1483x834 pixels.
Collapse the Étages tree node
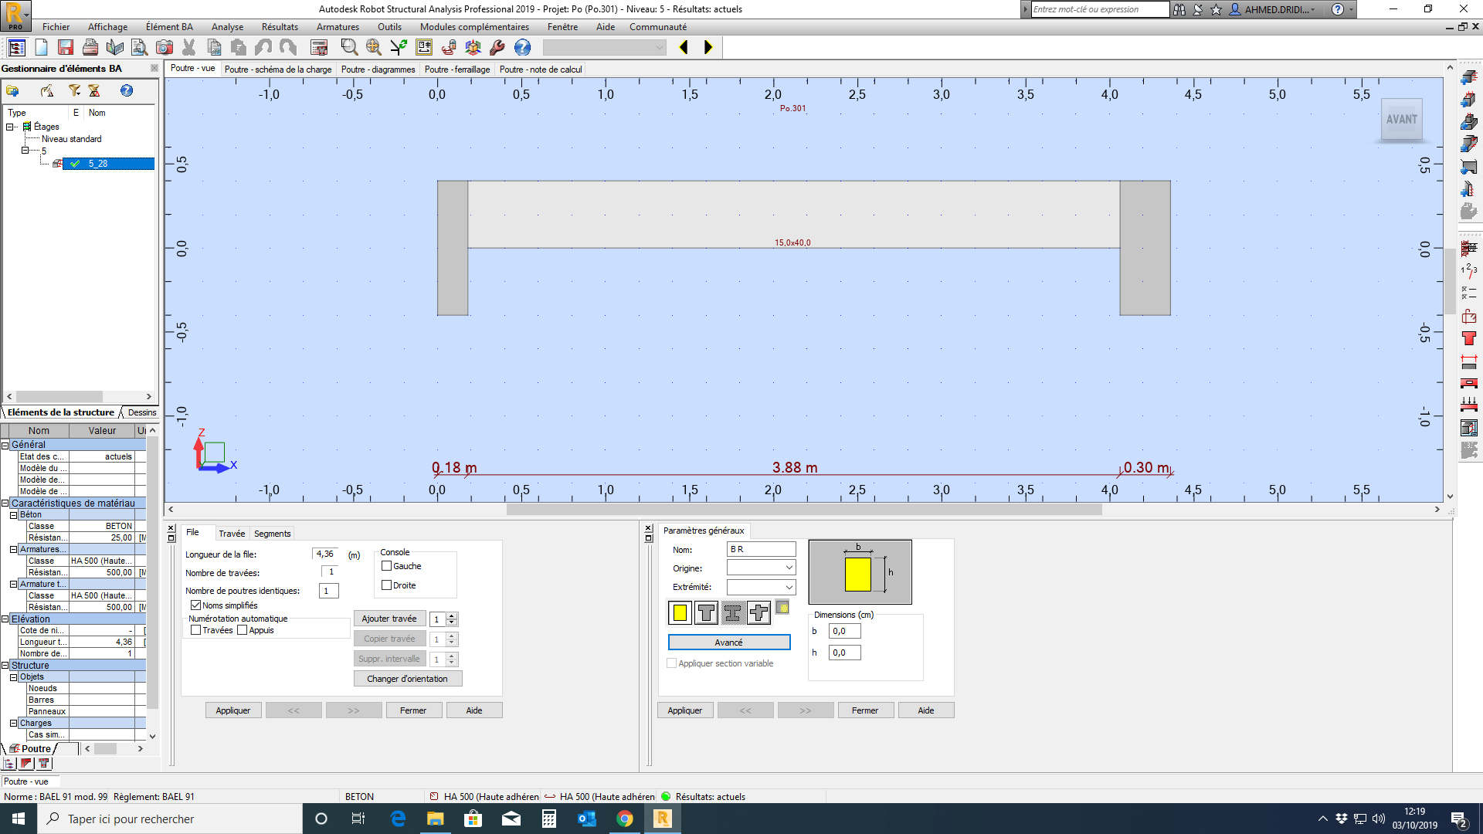coord(10,127)
